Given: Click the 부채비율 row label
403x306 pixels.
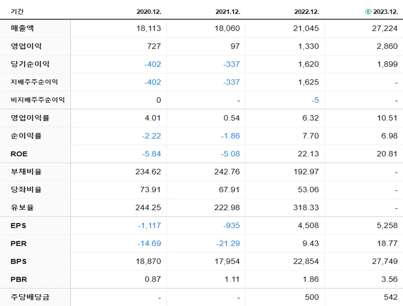Looking at the screenshot, I should (x=26, y=172).
